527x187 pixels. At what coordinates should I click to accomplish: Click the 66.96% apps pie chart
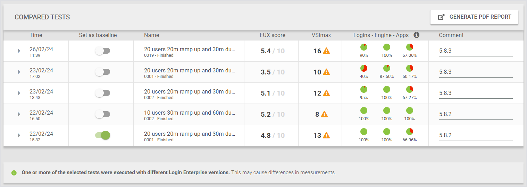click(x=410, y=132)
